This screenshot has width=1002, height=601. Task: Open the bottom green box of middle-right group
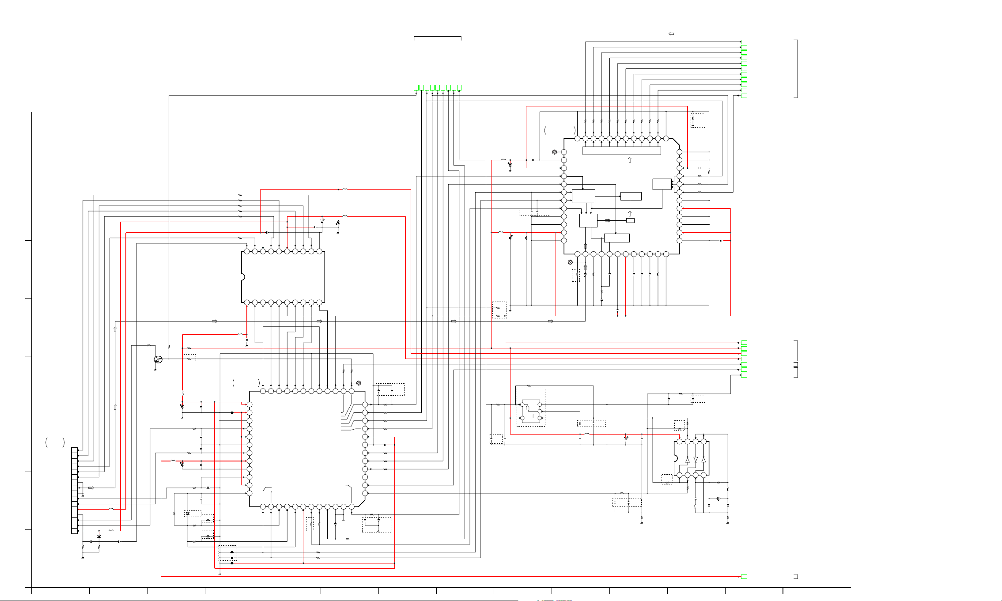point(744,375)
